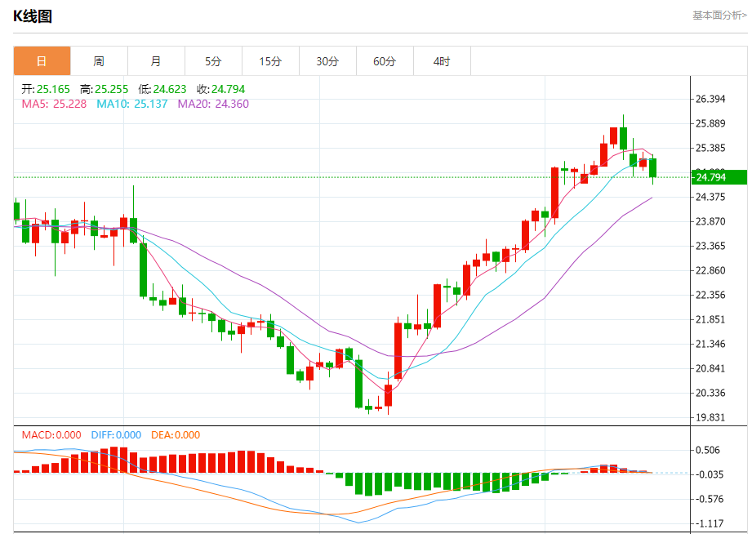Click the 23.365 price axis label
The height and width of the screenshot is (534, 752).
click(710, 246)
